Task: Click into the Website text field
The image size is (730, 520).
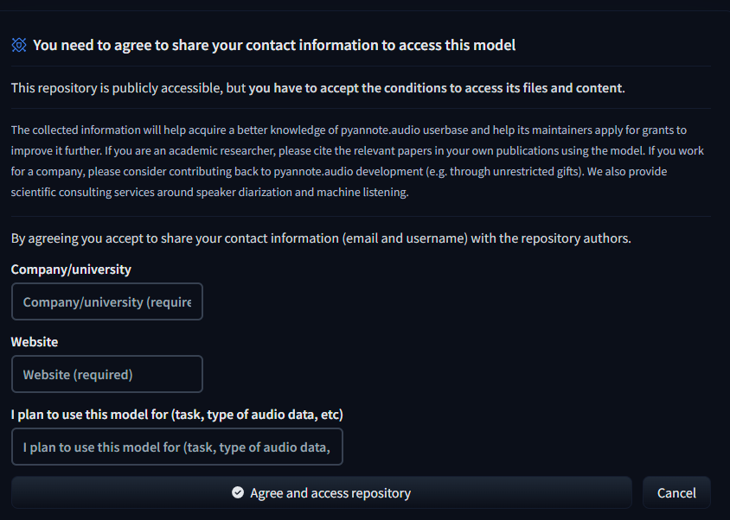Action: point(107,374)
